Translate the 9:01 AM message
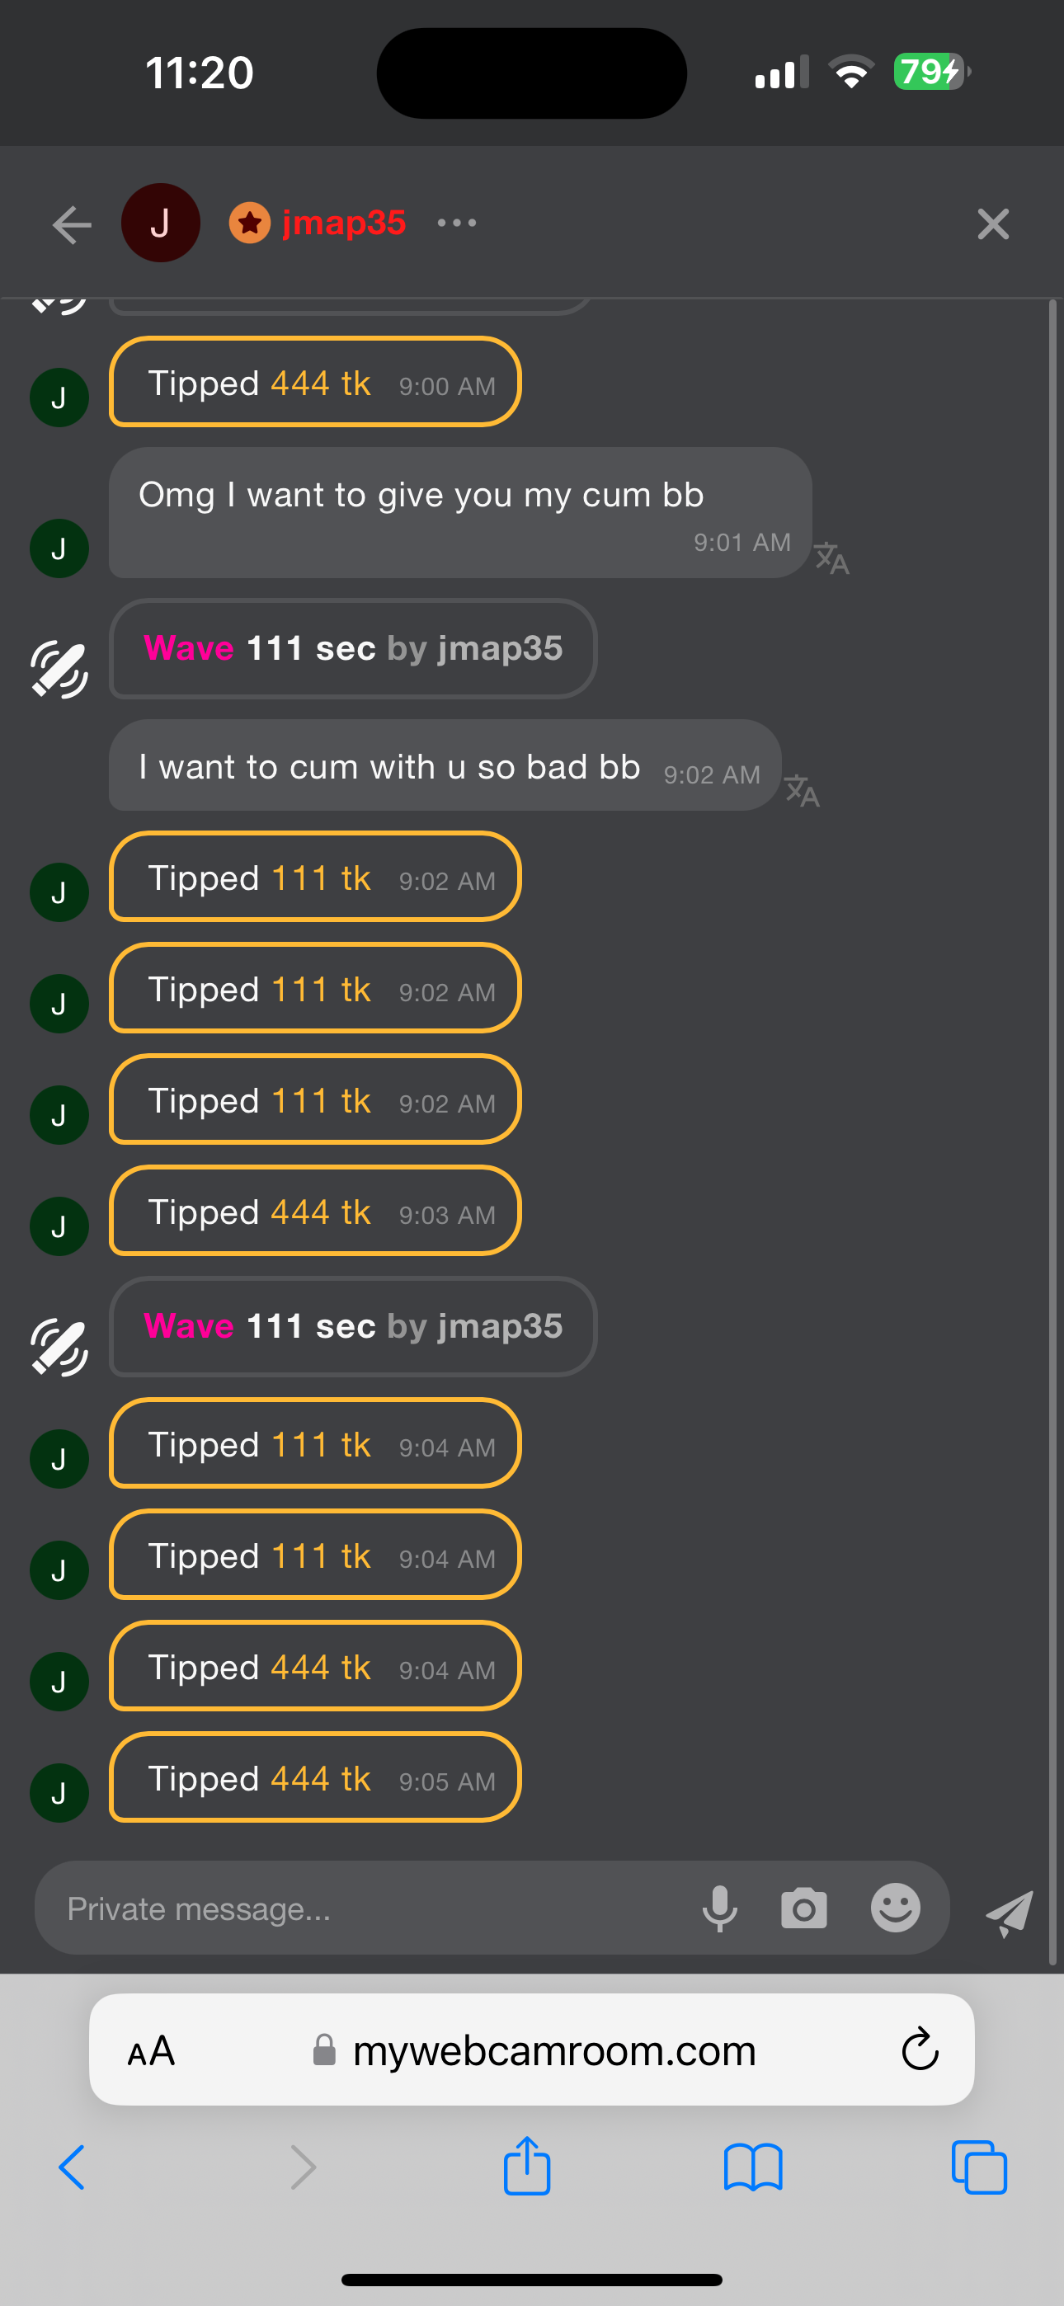This screenshot has width=1064, height=2306. point(831,558)
